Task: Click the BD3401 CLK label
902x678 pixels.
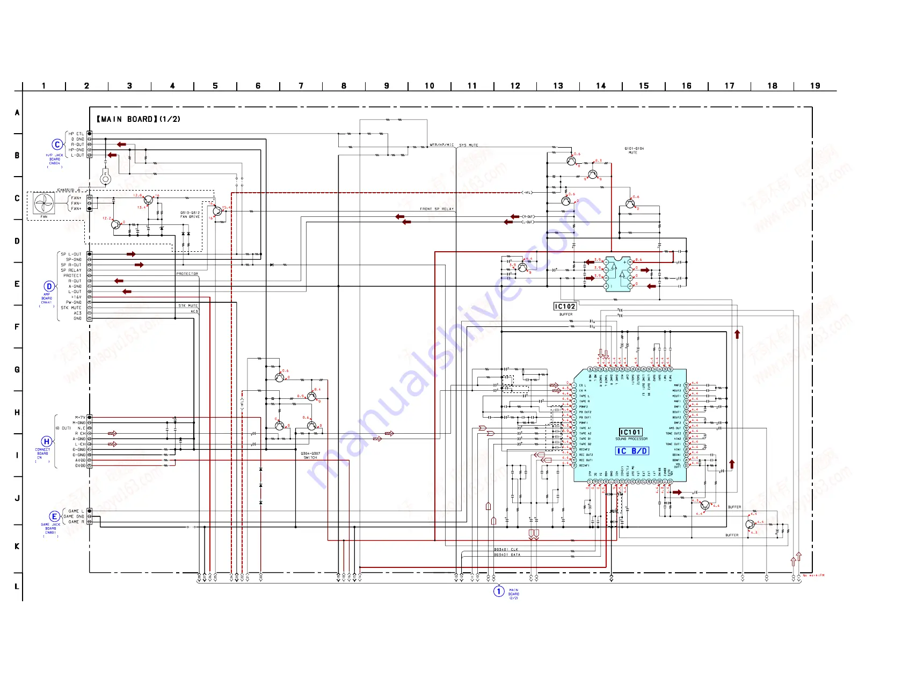Action: coord(506,550)
